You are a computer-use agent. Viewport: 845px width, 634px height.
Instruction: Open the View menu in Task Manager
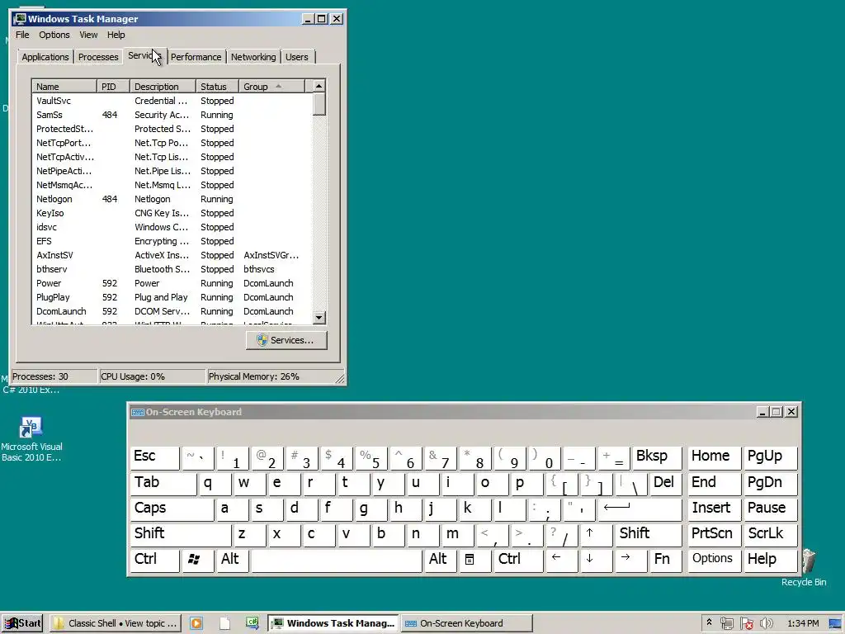88,35
